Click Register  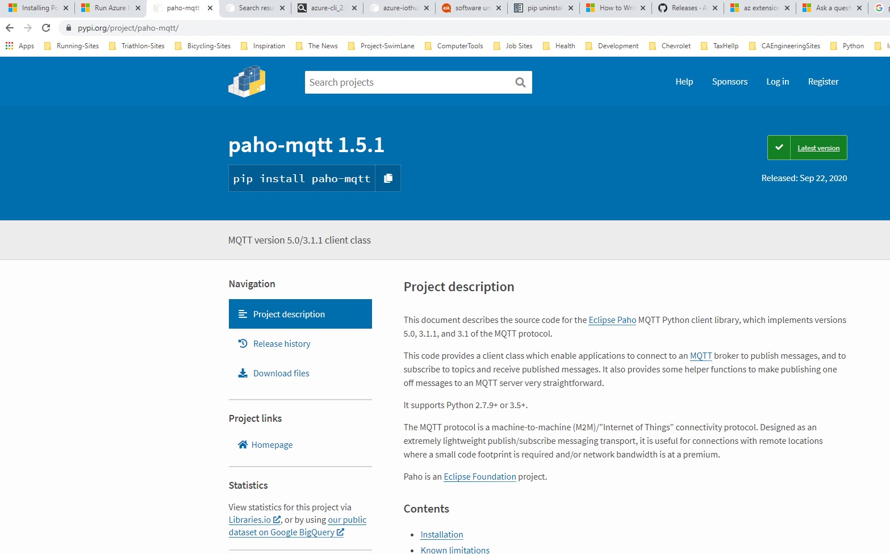[823, 82]
